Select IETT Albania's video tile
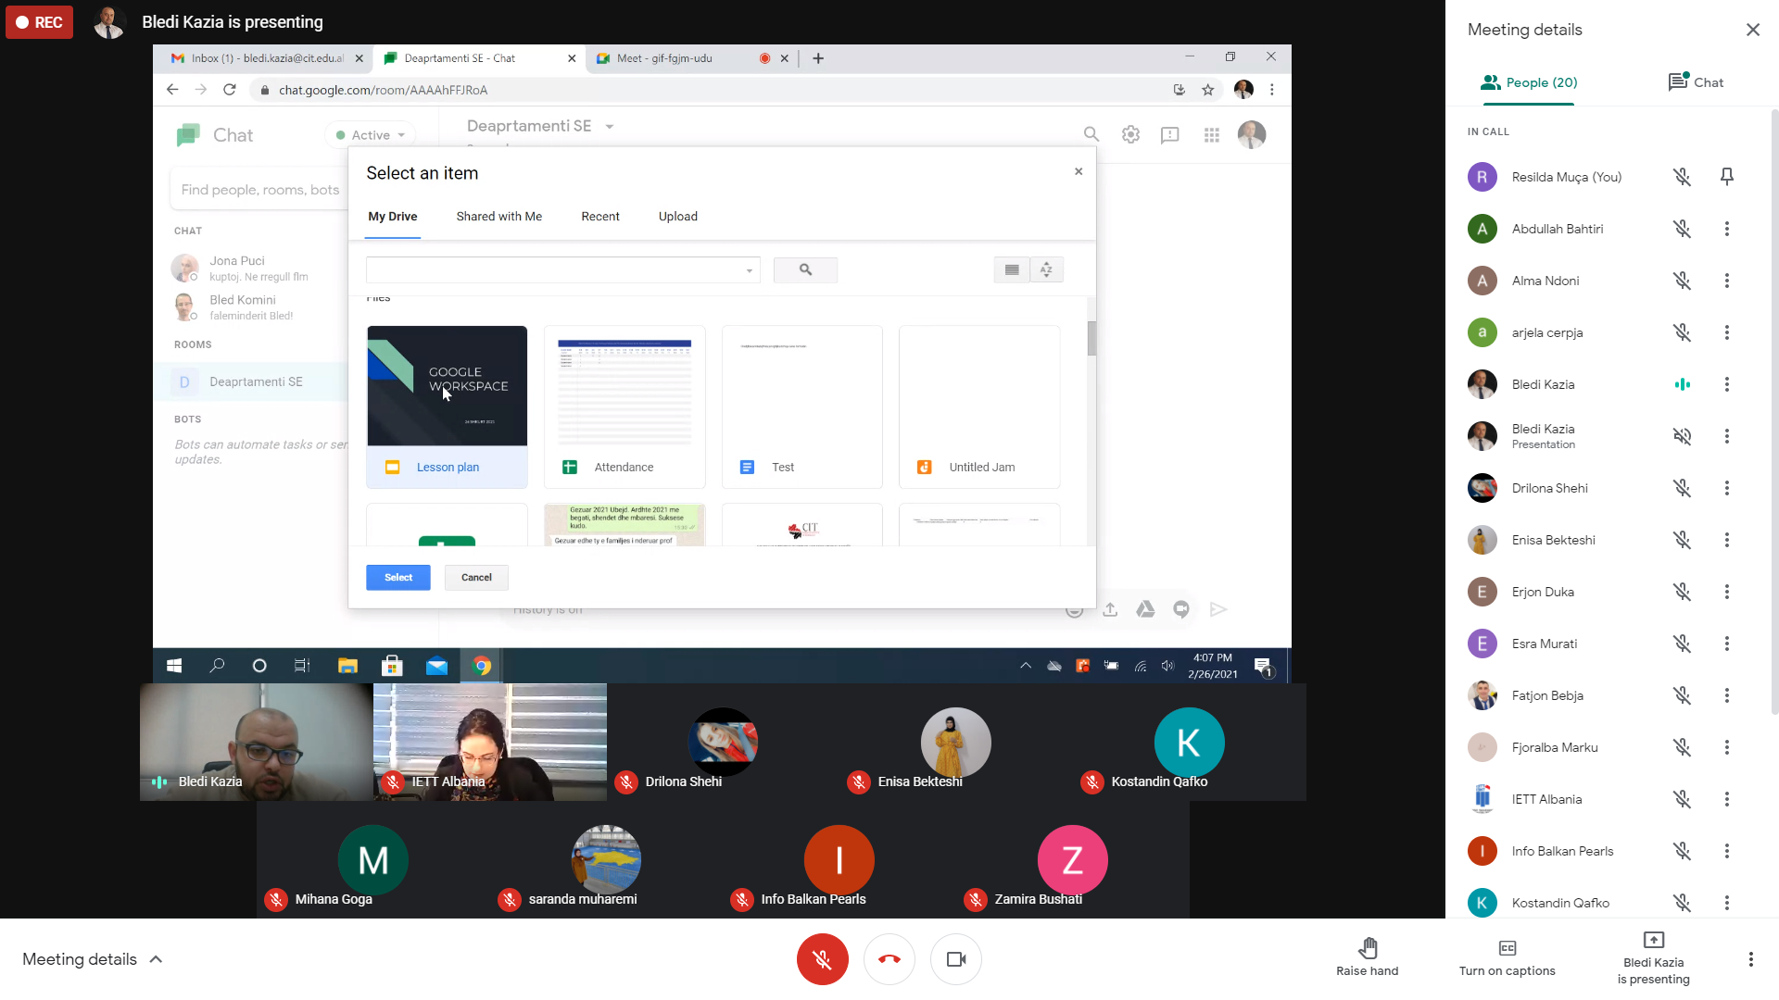This screenshot has width=1779, height=1000. tap(489, 742)
